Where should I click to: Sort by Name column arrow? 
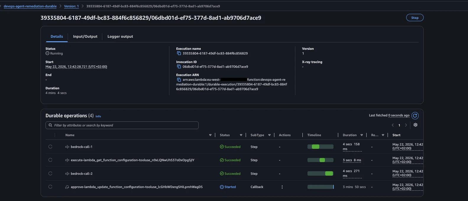[x=210, y=135]
